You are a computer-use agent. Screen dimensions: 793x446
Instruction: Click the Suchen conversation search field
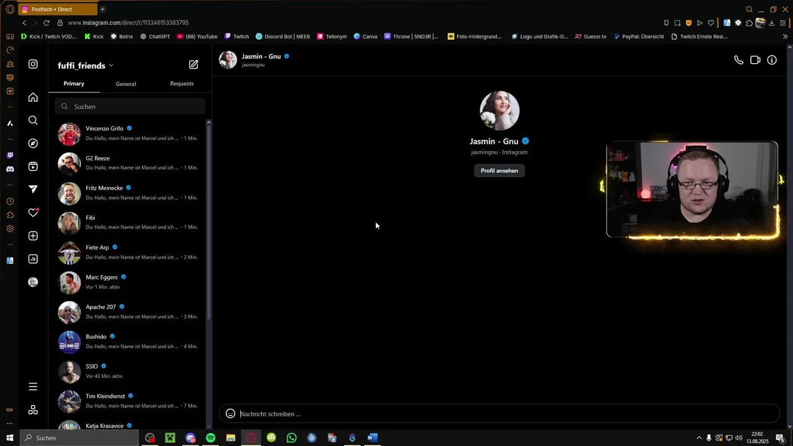click(x=130, y=107)
